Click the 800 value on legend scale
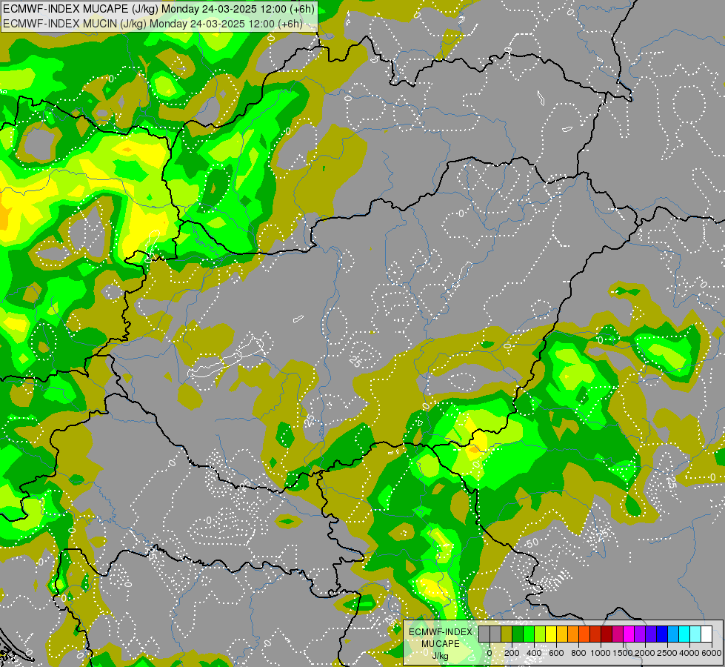725x667 pixels. (x=578, y=653)
